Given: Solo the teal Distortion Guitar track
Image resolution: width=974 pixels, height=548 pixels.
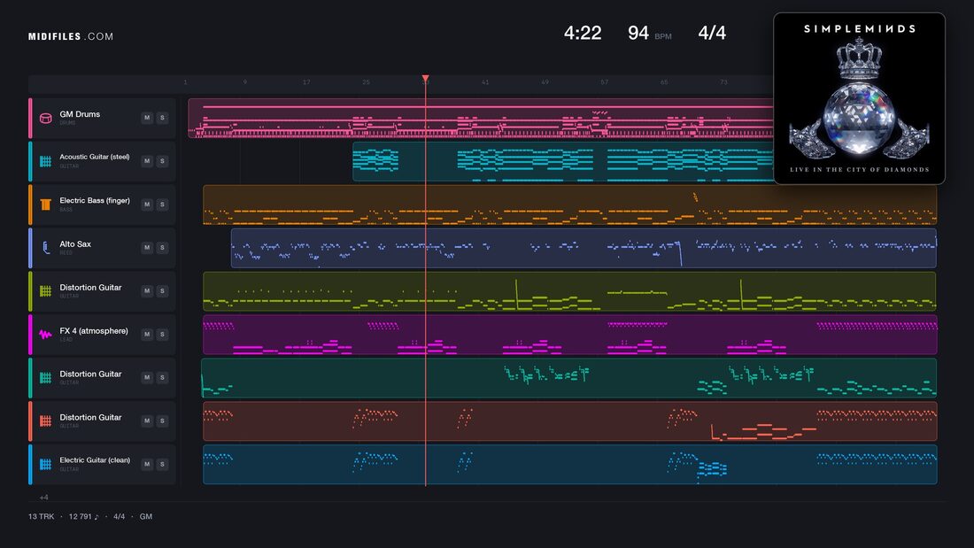Looking at the screenshot, I should (x=162, y=377).
